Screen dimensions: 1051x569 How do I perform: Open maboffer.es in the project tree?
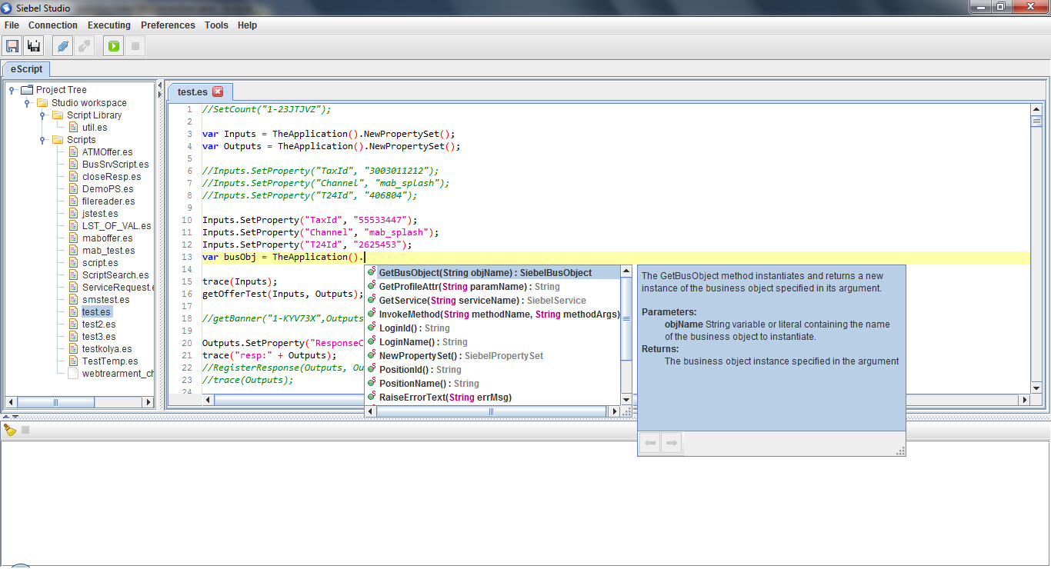[x=108, y=238]
